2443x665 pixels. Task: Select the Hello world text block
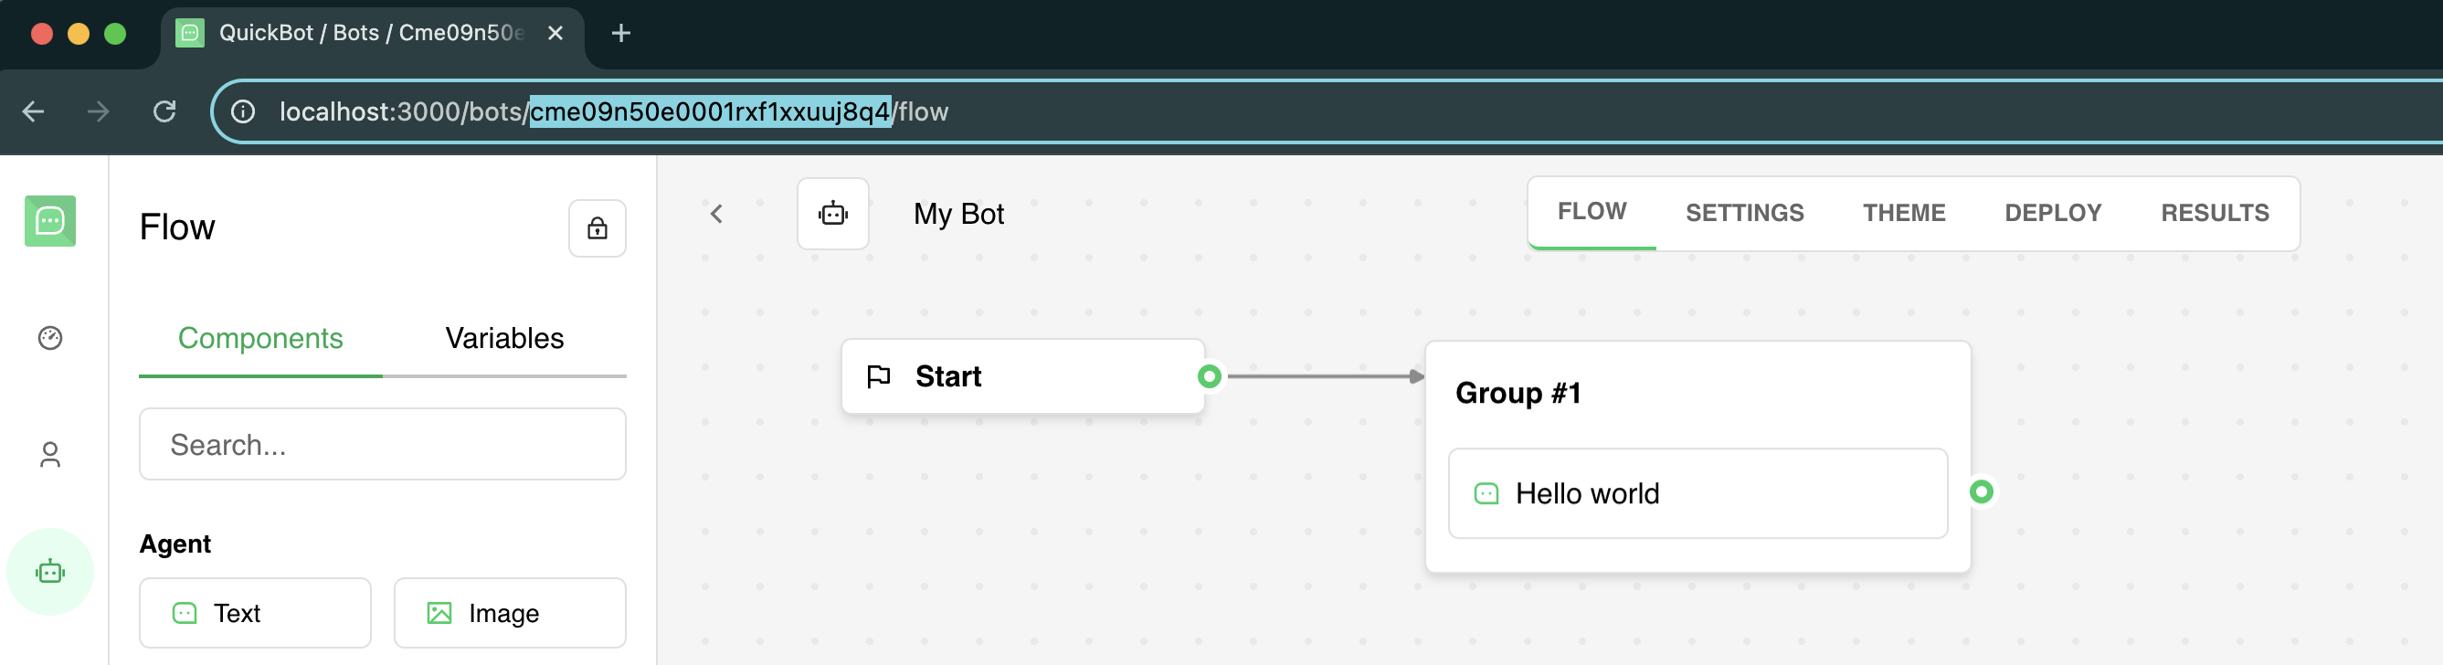coord(1697,493)
